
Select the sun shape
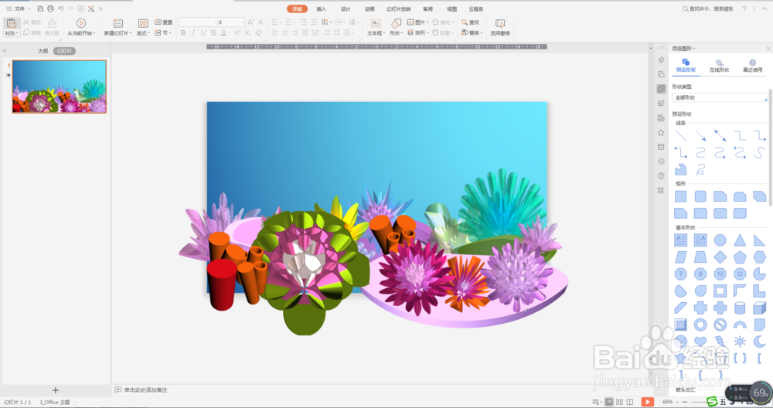740,341
